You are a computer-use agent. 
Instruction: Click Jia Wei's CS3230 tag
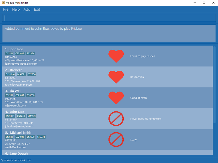coord(31,95)
